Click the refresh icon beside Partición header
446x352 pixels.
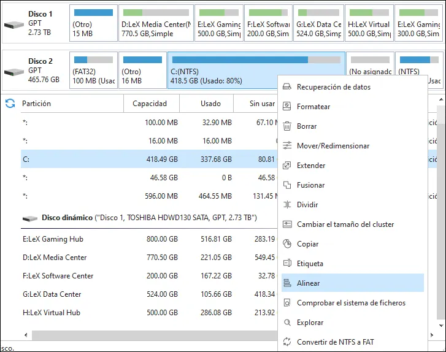[10, 104]
